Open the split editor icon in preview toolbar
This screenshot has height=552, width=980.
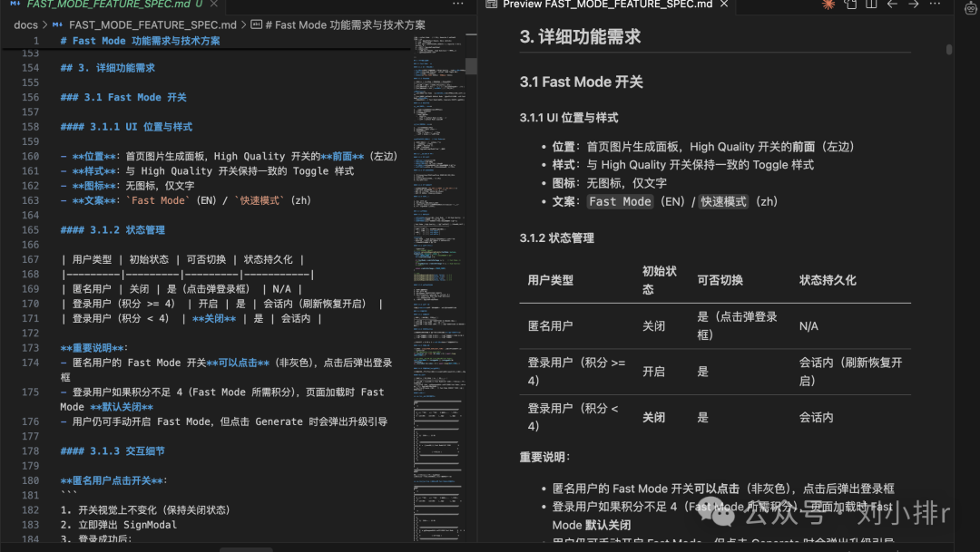[871, 6]
